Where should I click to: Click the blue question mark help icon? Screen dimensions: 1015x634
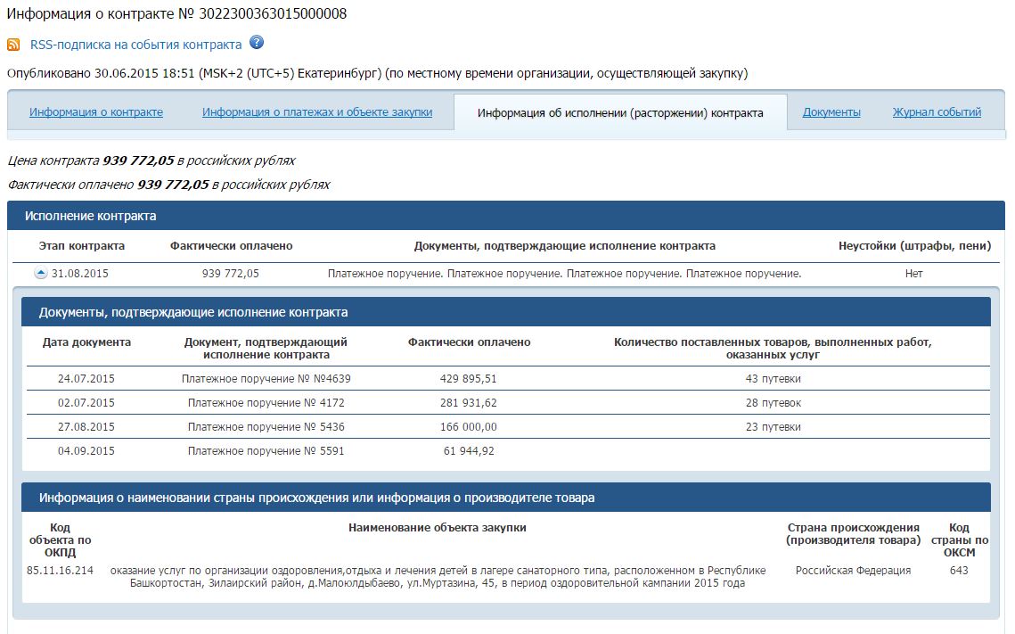pyautogui.click(x=257, y=43)
